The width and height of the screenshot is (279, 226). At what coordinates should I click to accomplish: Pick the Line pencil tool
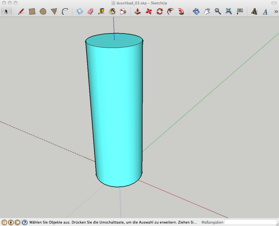(x=21, y=11)
